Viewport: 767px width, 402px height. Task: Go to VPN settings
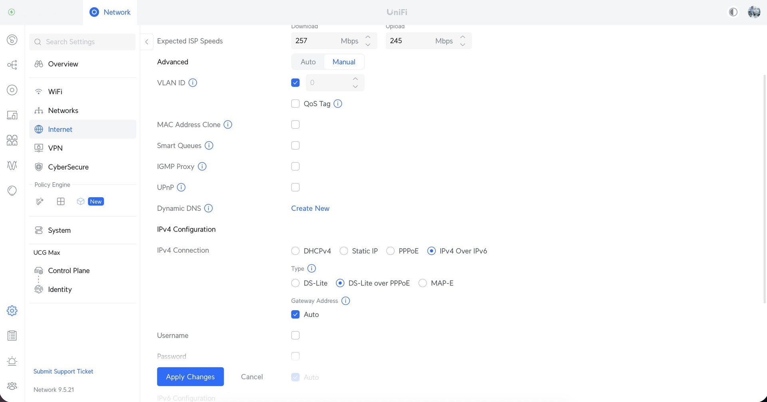(83, 148)
